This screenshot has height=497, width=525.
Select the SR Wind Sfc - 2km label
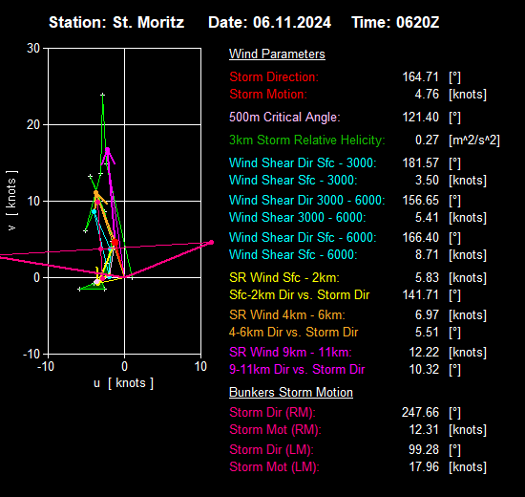coord(284,278)
